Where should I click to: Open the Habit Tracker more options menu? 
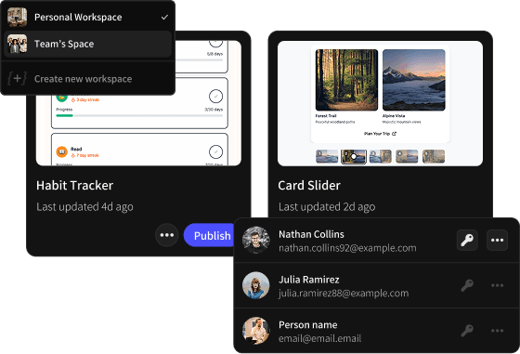(167, 235)
